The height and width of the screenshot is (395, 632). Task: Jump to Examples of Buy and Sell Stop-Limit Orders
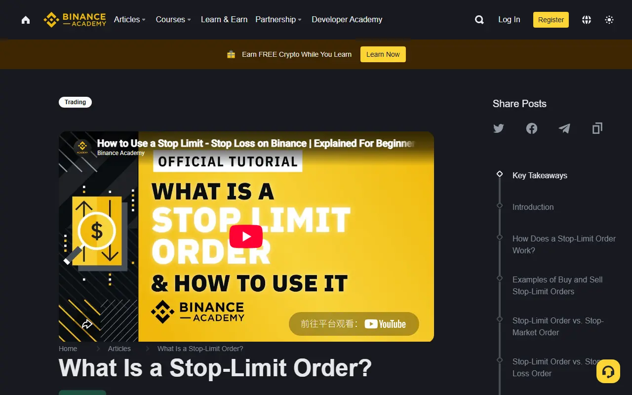tap(557, 285)
